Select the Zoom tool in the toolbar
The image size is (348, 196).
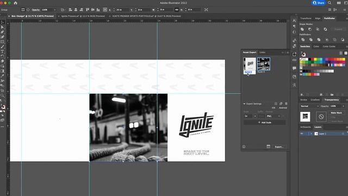(2, 96)
